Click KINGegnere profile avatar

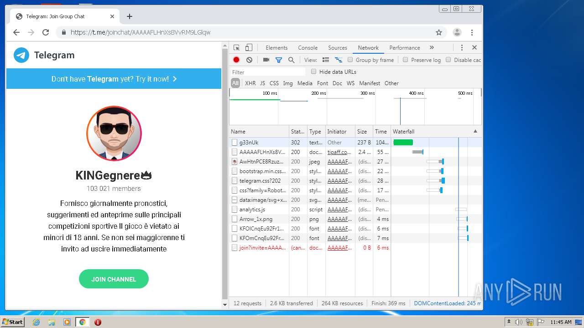114,133
